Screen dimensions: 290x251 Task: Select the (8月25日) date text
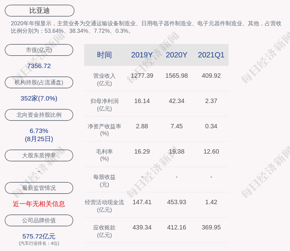coord(39,139)
